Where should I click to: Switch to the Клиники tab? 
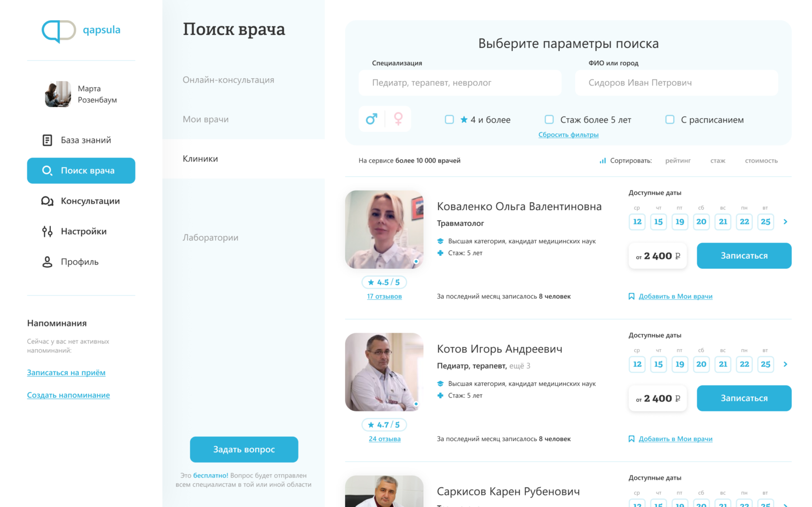click(200, 158)
